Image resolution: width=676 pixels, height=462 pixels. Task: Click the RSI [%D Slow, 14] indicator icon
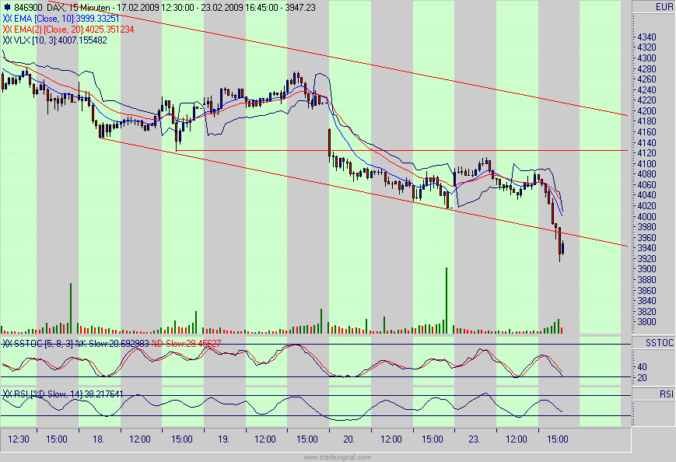pos(5,394)
